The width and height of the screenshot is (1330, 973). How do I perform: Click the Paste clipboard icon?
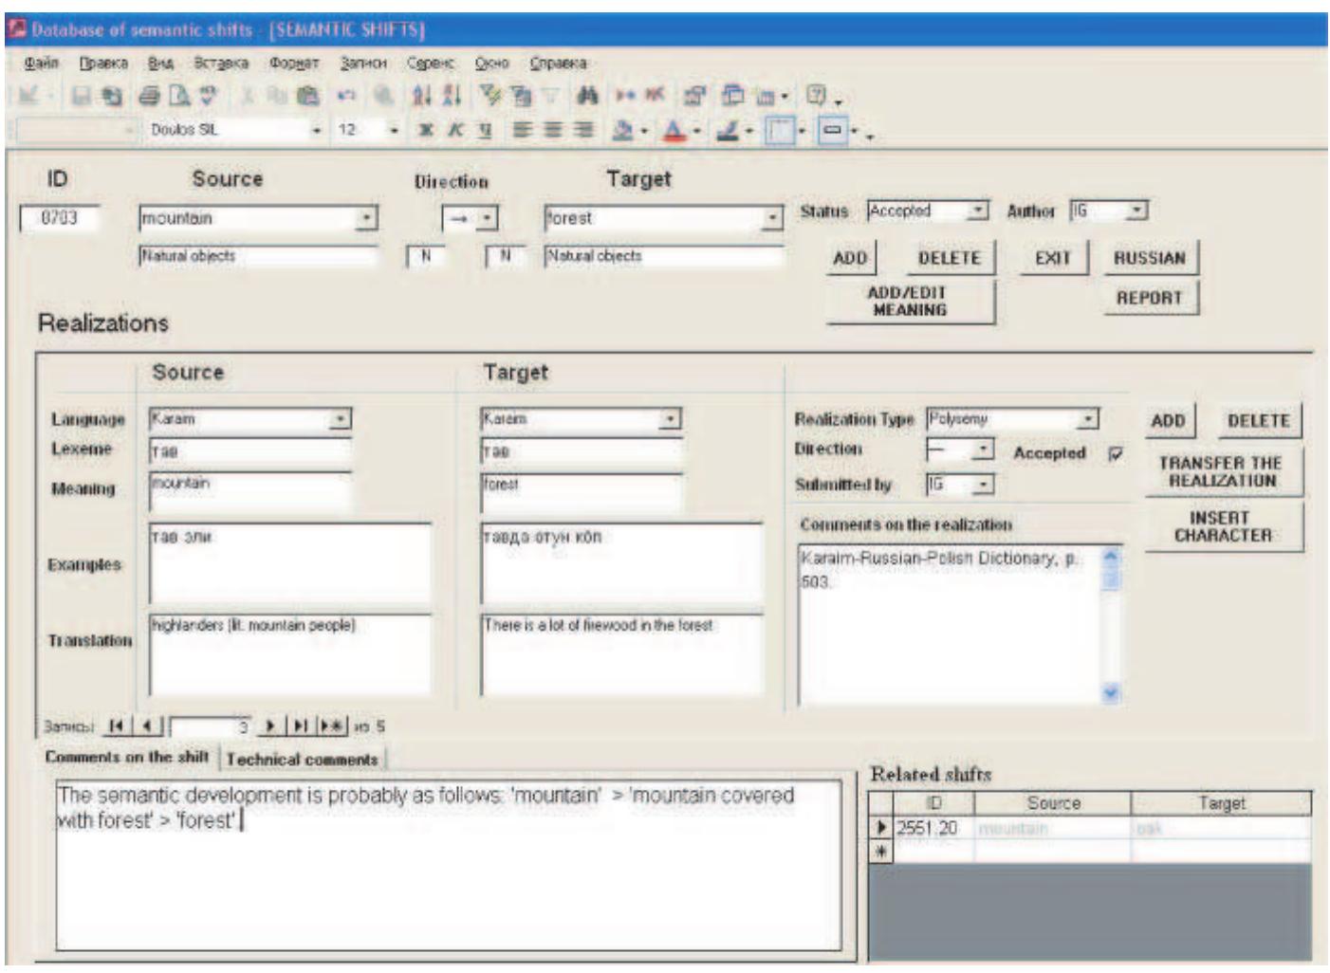[307, 96]
